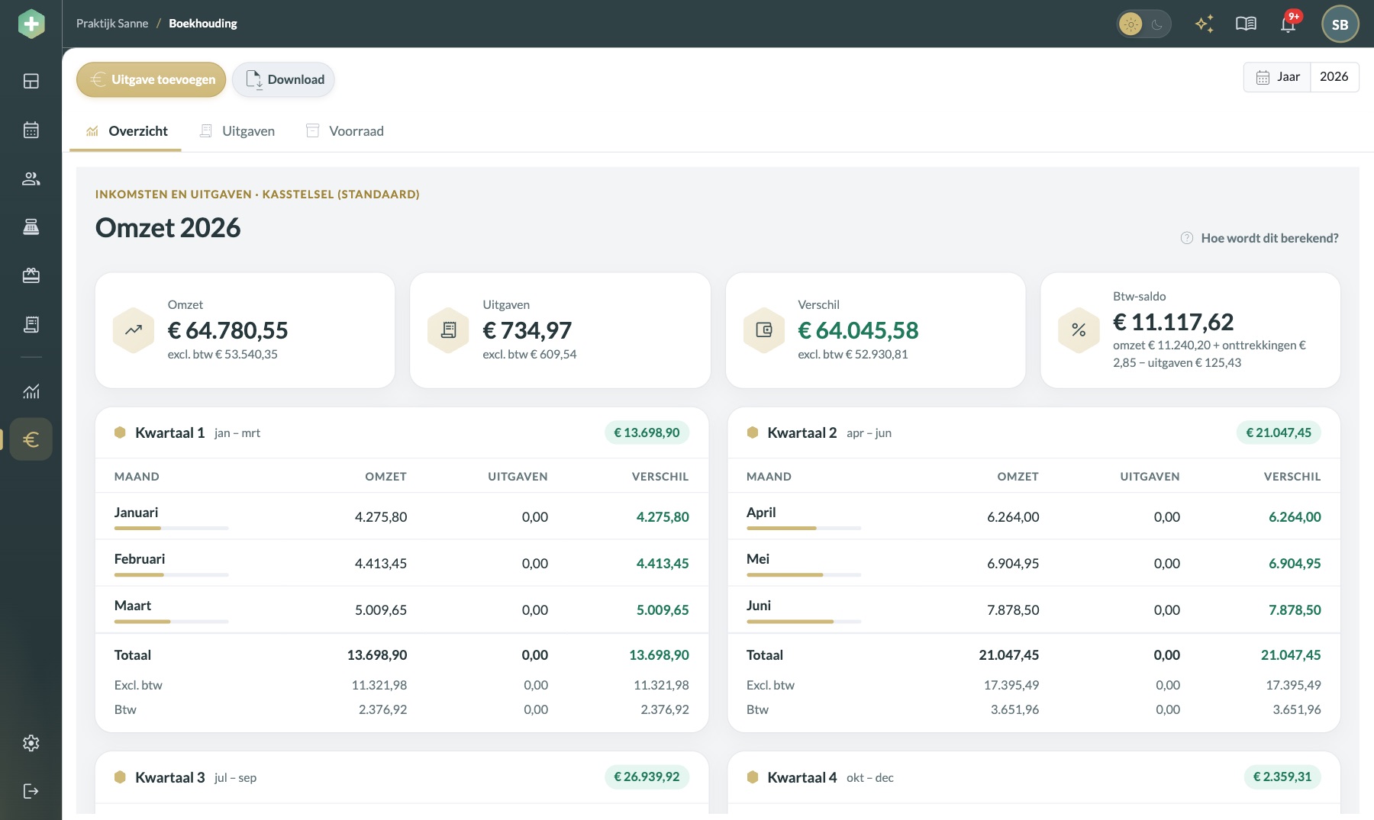Screen dimensions: 1374x820
Task: Click Uitgave toevoegen button
Action: (151, 79)
